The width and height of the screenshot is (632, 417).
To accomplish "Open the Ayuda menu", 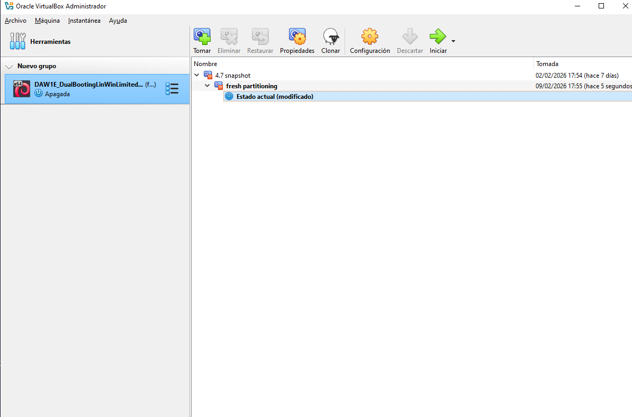I will click(x=118, y=21).
